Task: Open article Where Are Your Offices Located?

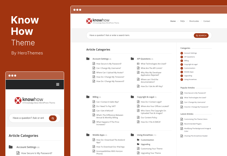Action: pos(155,106)
